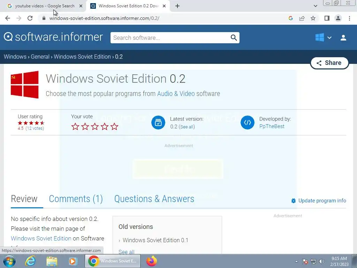Open the Windows Start button

click(x=9, y=261)
